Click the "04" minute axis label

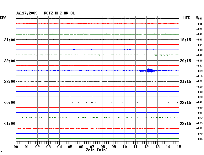pyautogui.click(x=59, y=147)
